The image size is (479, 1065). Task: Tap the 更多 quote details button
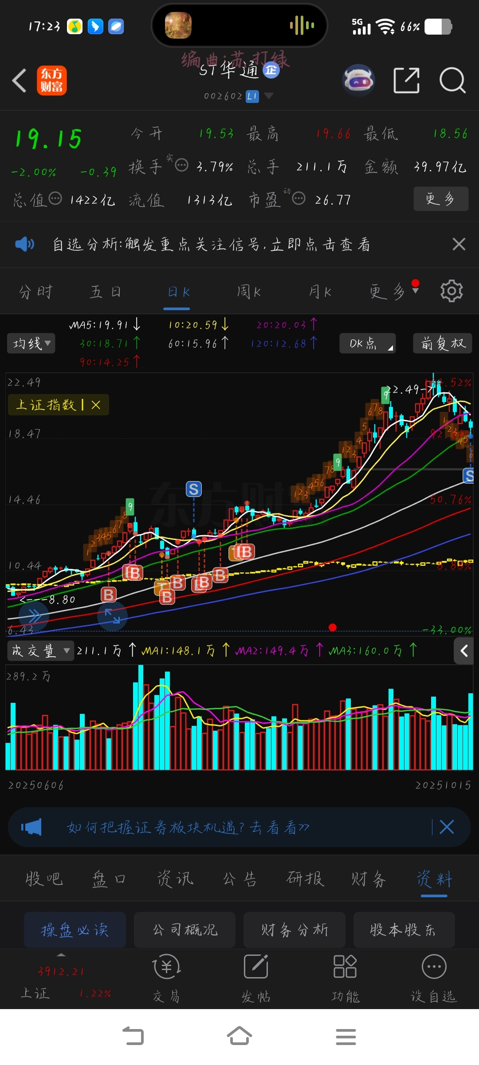click(440, 199)
